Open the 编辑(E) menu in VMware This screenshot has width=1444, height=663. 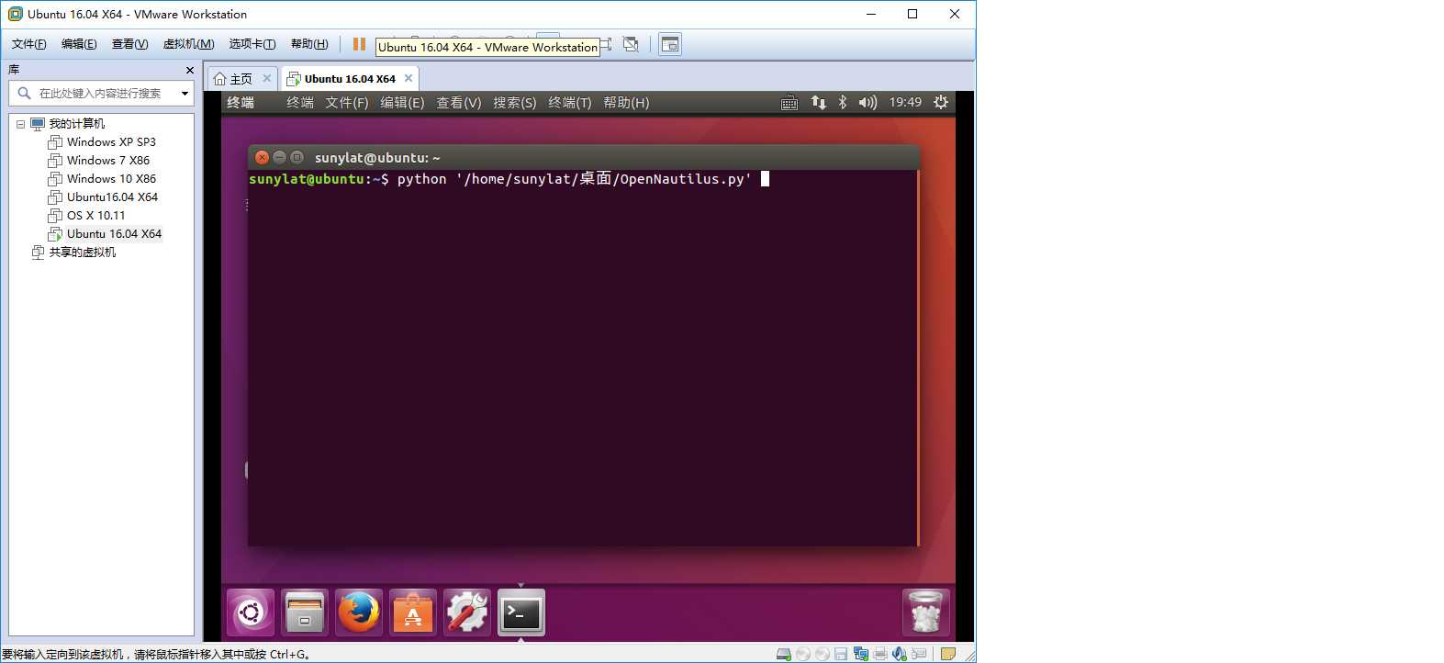[79, 44]
